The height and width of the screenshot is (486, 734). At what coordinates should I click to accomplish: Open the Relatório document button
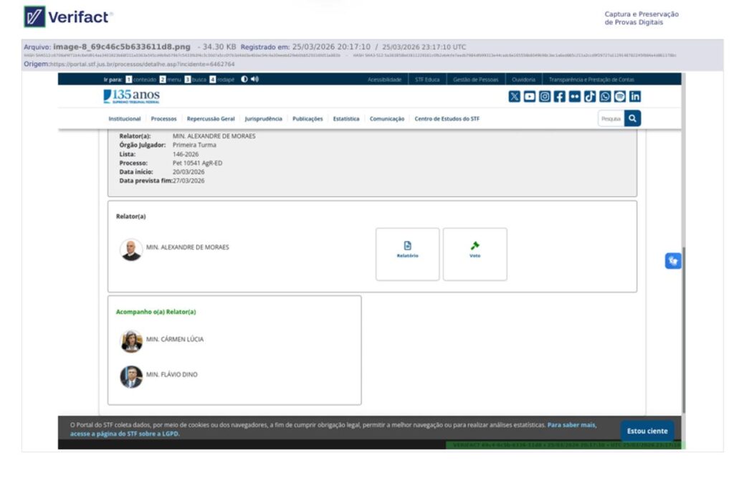click(x=407, y=254)
